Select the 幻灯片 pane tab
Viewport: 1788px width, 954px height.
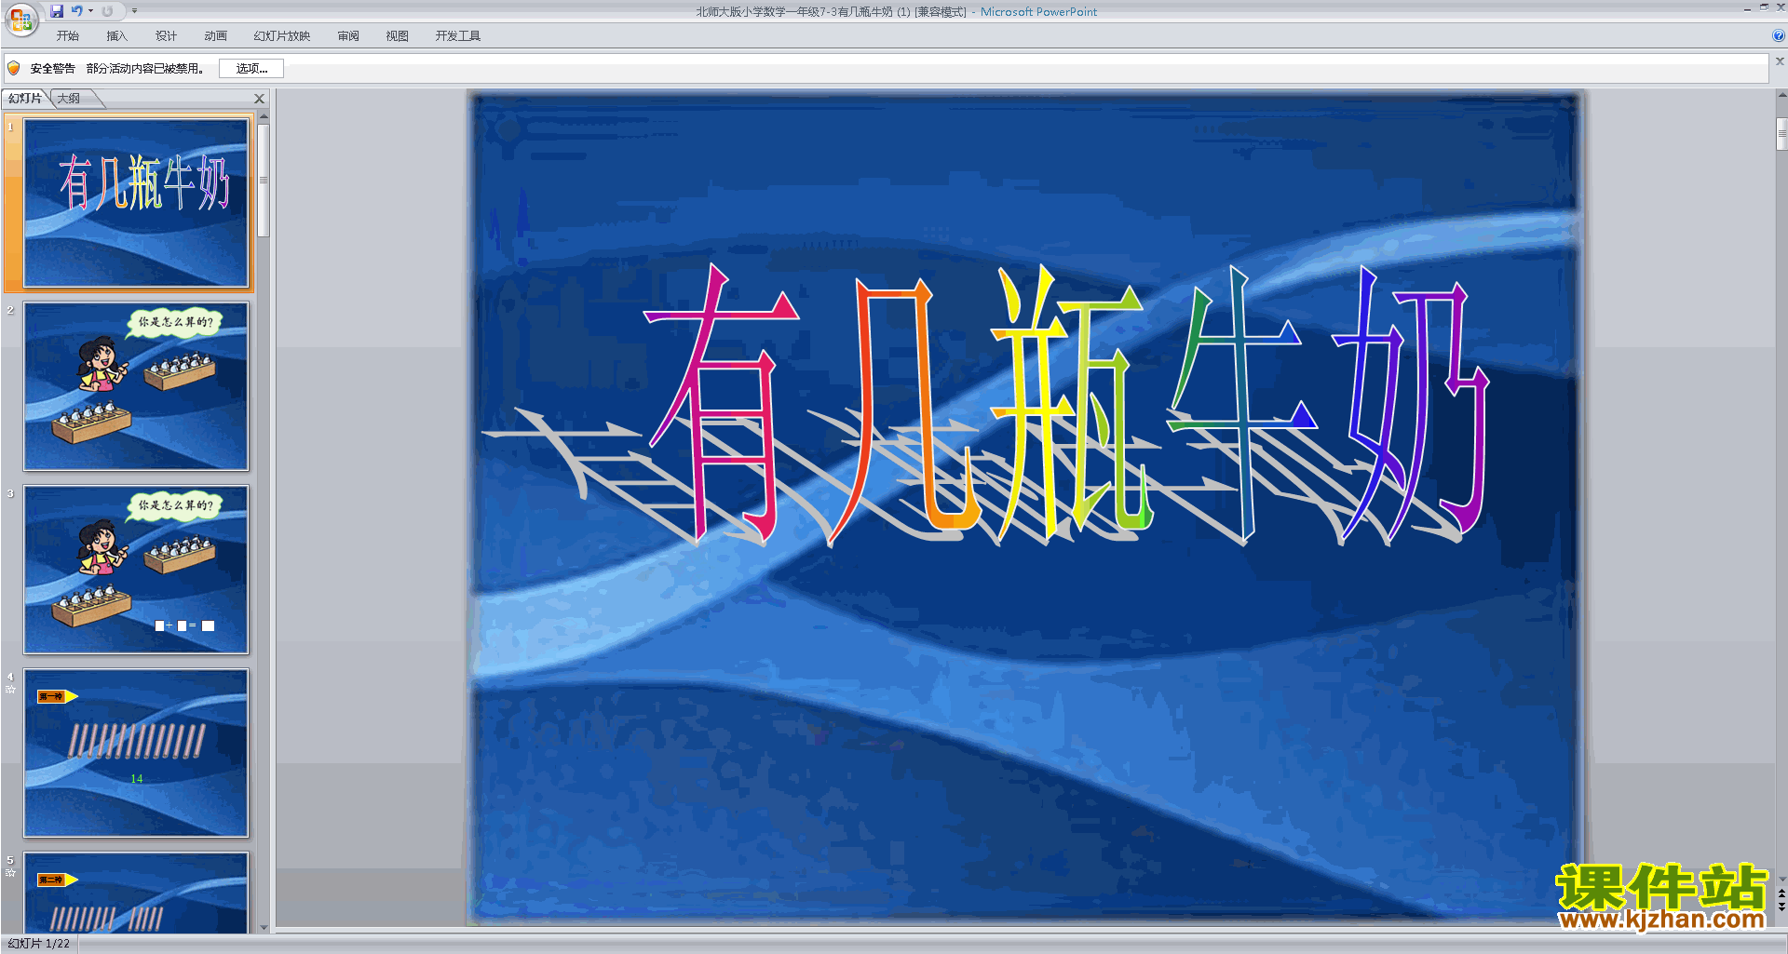[x=25, y=98]
